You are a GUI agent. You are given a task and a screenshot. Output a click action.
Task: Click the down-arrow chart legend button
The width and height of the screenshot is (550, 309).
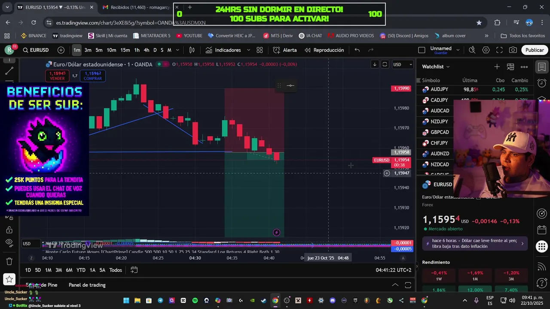click(x=375, y=64)
